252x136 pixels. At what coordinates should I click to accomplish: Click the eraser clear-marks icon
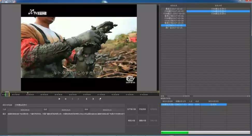click(x=100, y=99)
